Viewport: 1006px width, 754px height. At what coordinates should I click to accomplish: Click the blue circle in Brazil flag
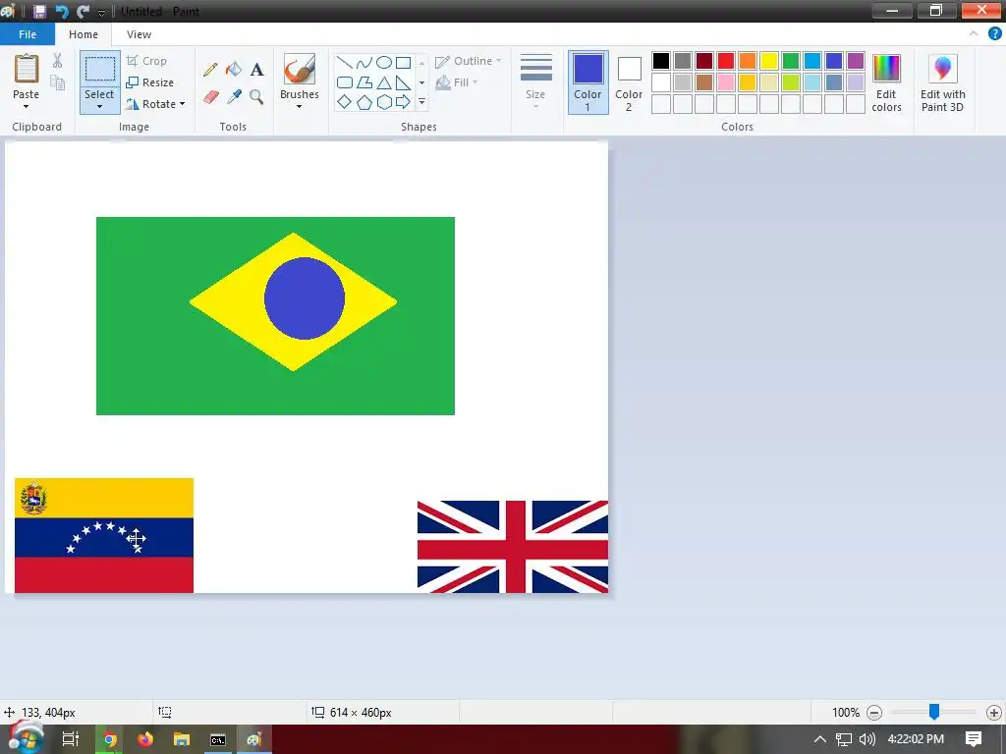(305, 298)
